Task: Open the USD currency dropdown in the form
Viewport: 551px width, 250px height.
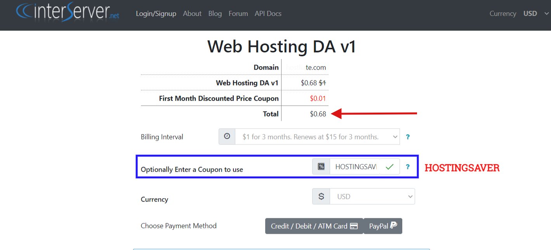Action: click(x=372, y=196)
